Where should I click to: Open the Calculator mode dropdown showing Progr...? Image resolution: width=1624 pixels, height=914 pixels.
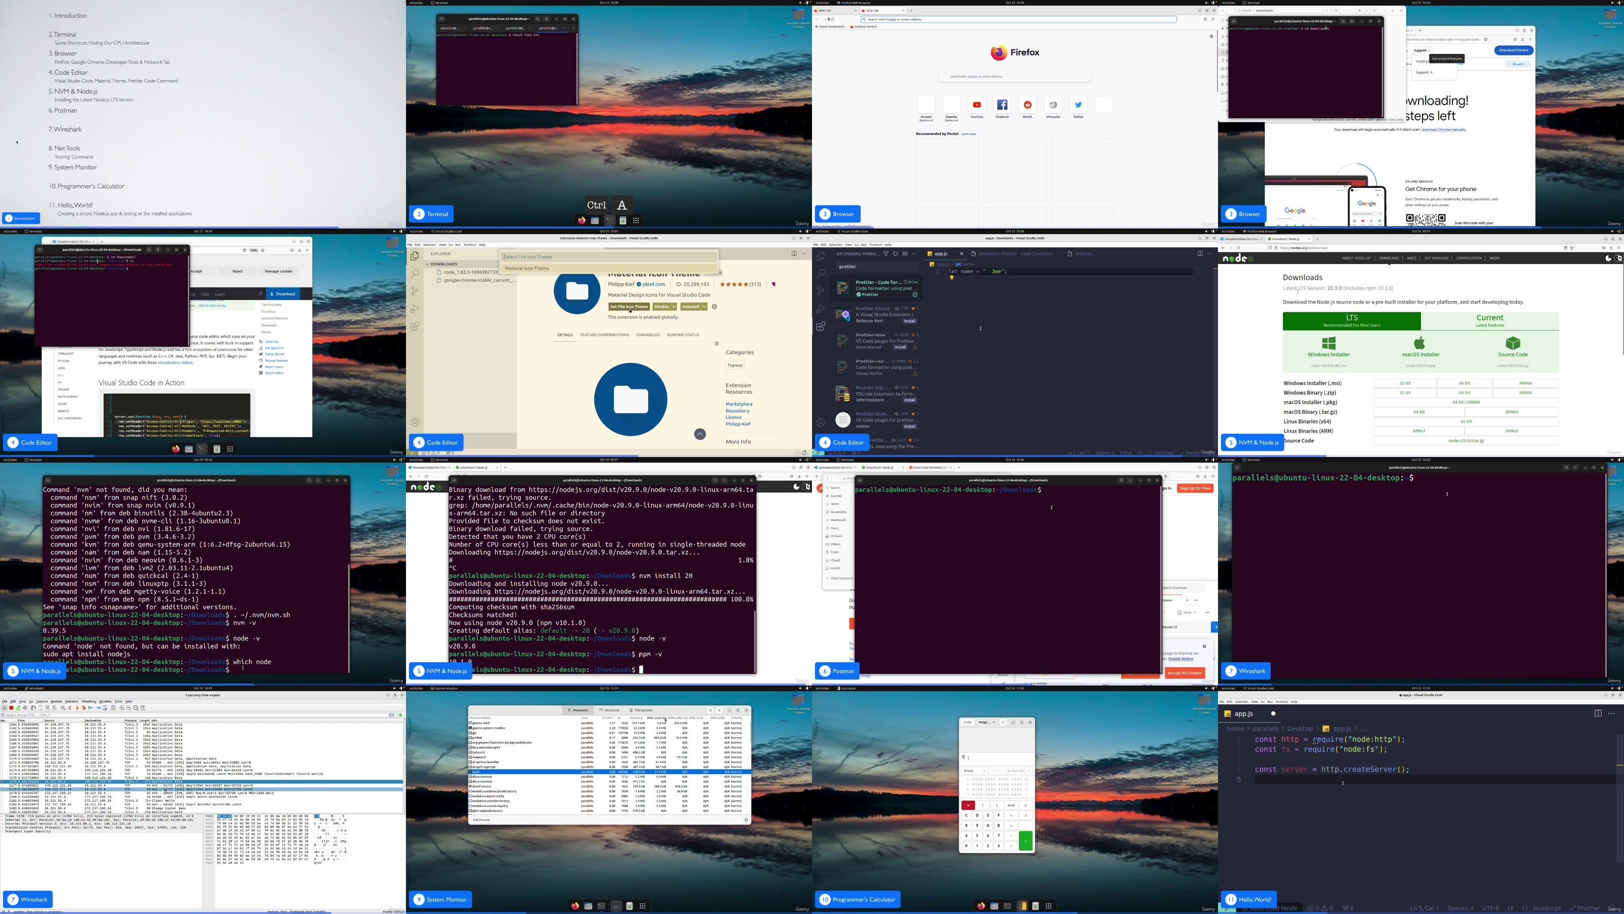(987, 722)
